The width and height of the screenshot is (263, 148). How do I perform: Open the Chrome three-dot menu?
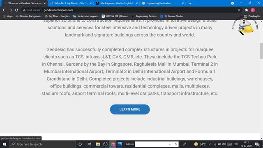click(259, 10)
